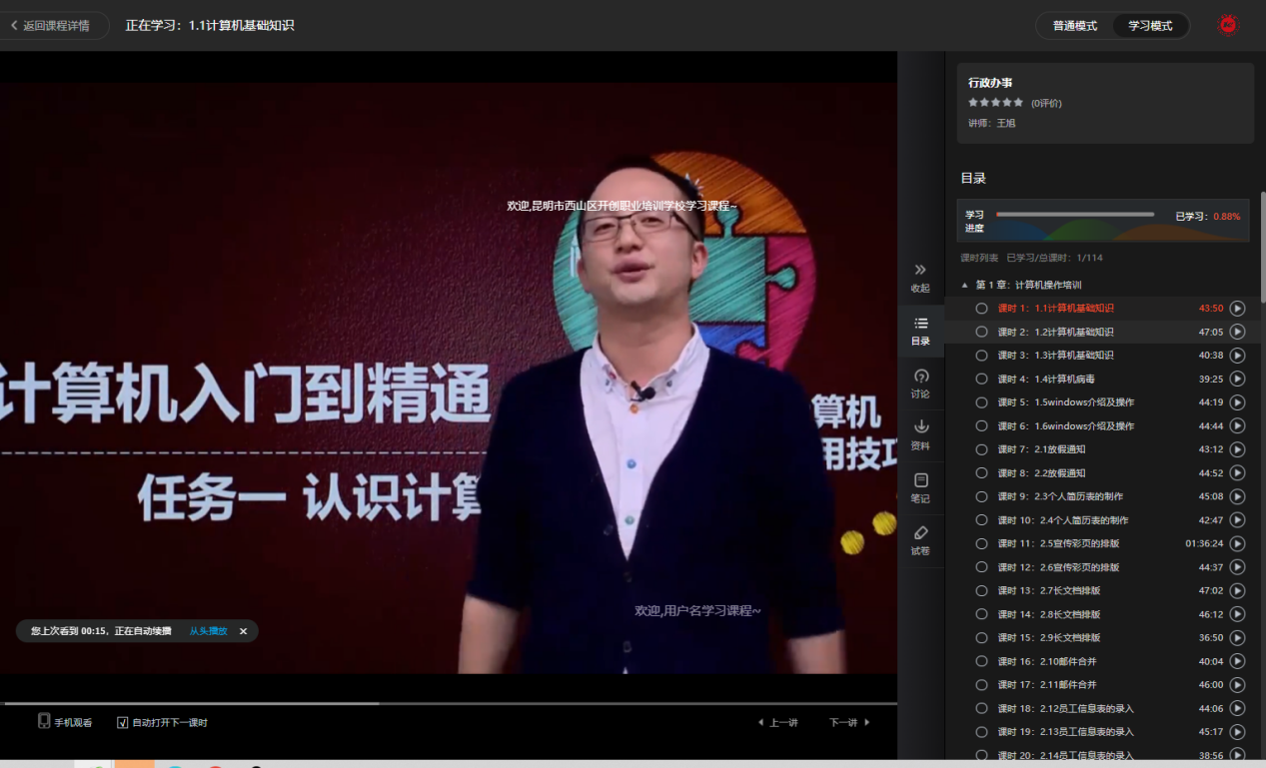The height and width of the screenshot is (768, 1266).
Task: Click the 手机观看 label
Action: (x=73, y=722)
